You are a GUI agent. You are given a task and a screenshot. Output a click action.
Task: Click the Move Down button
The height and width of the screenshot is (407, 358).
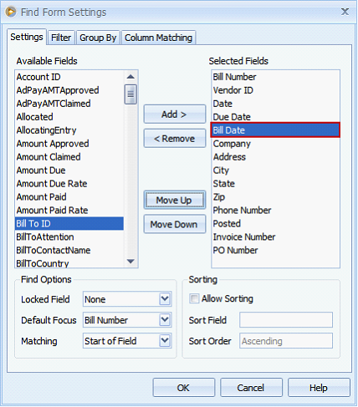pyautogui.click(x=175, y=224)
